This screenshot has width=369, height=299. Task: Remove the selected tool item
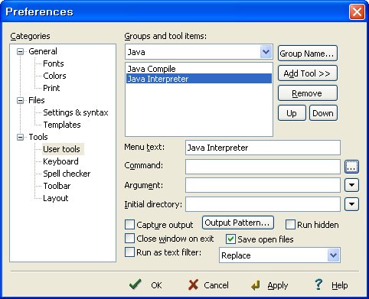coord(308,93)
